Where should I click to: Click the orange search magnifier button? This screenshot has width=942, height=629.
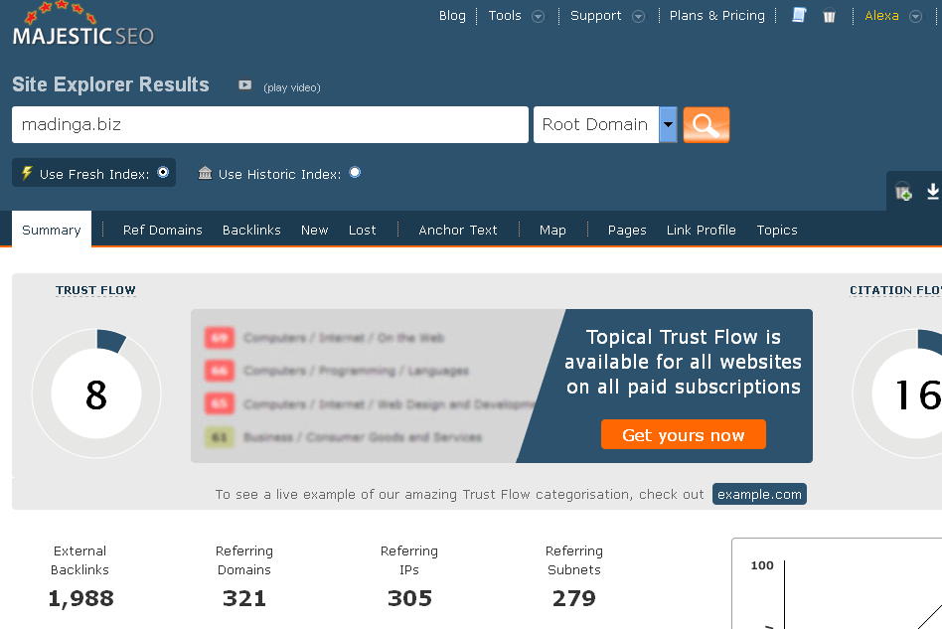[706, 125]
